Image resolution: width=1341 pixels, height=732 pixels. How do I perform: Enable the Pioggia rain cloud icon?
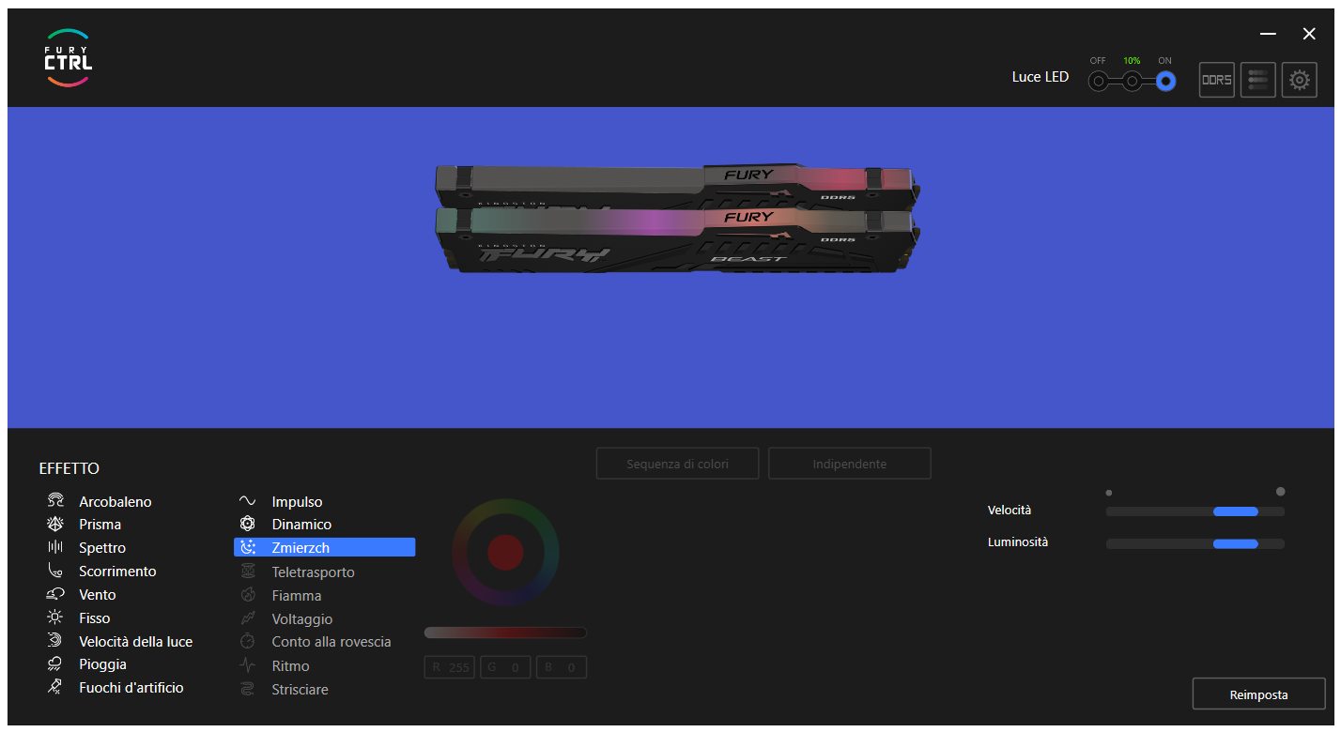click(55, 664)
